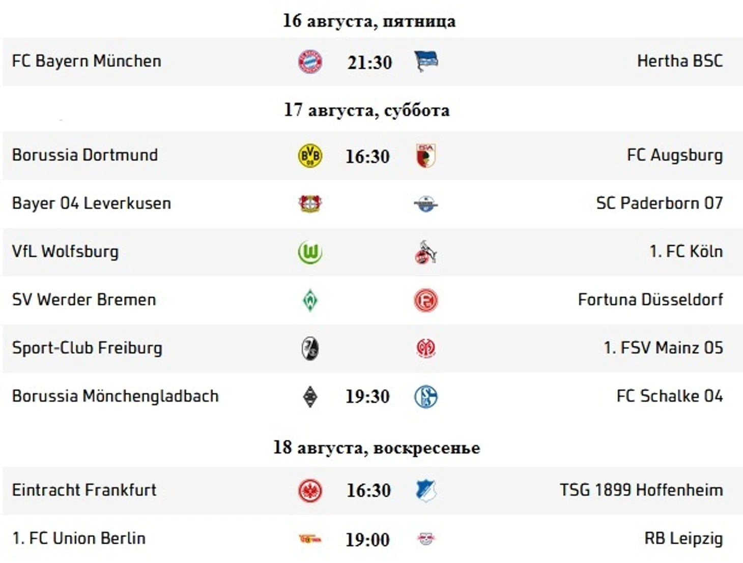Select the 17 августа, суббота date header

click(x=367, y=110)
